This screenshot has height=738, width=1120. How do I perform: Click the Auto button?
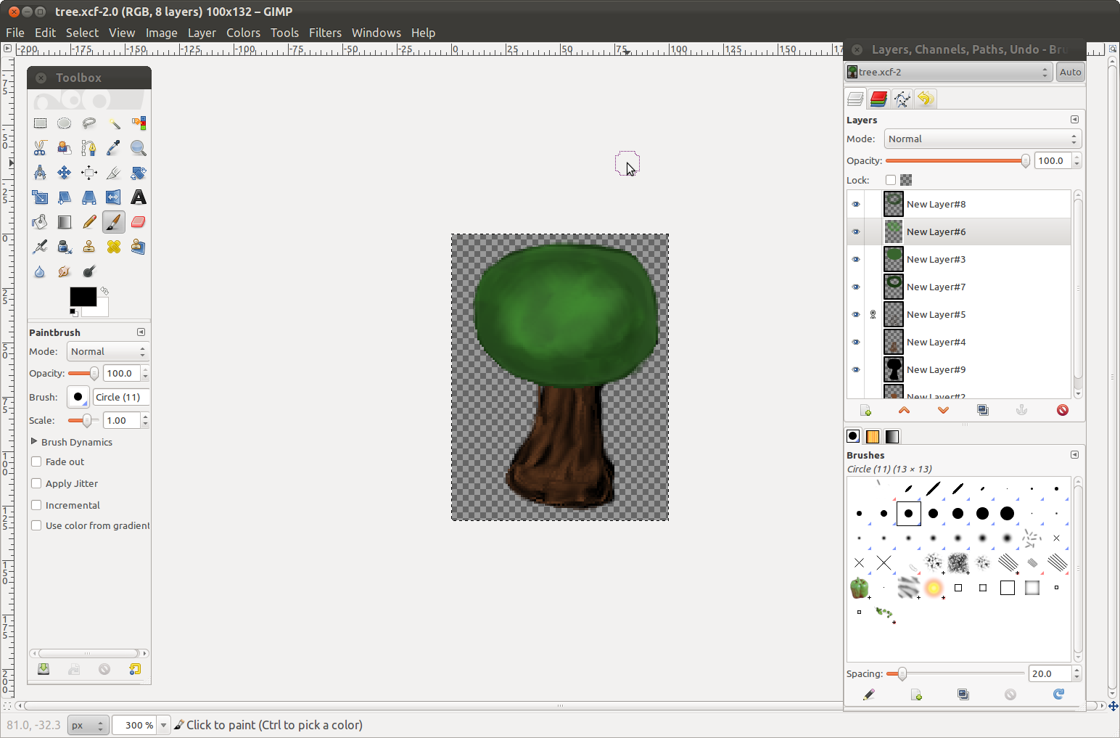tap(1070, 72)
